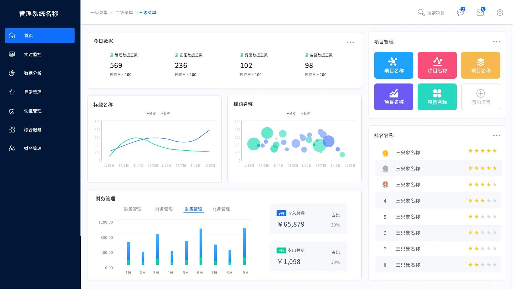Navigate to 一级菜单 breadcrumb link

(x=99, y=13)
